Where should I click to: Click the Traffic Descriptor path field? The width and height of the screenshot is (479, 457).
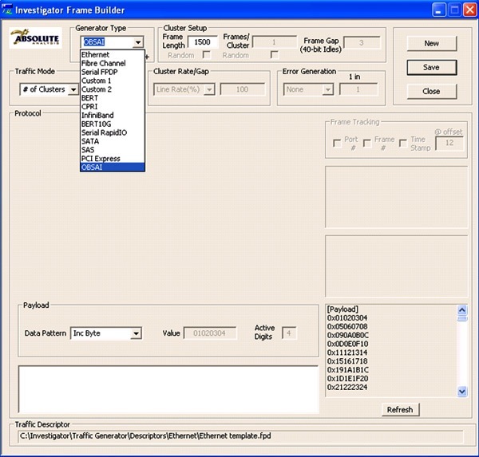(x=241, y=436)
